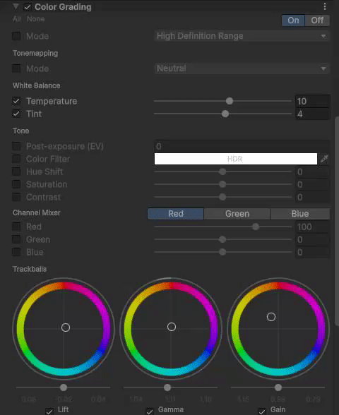This screenshot has width=339, height=415.
Task: Open the white HDR Color Filter swatch
Action: [x=236, y=159]
